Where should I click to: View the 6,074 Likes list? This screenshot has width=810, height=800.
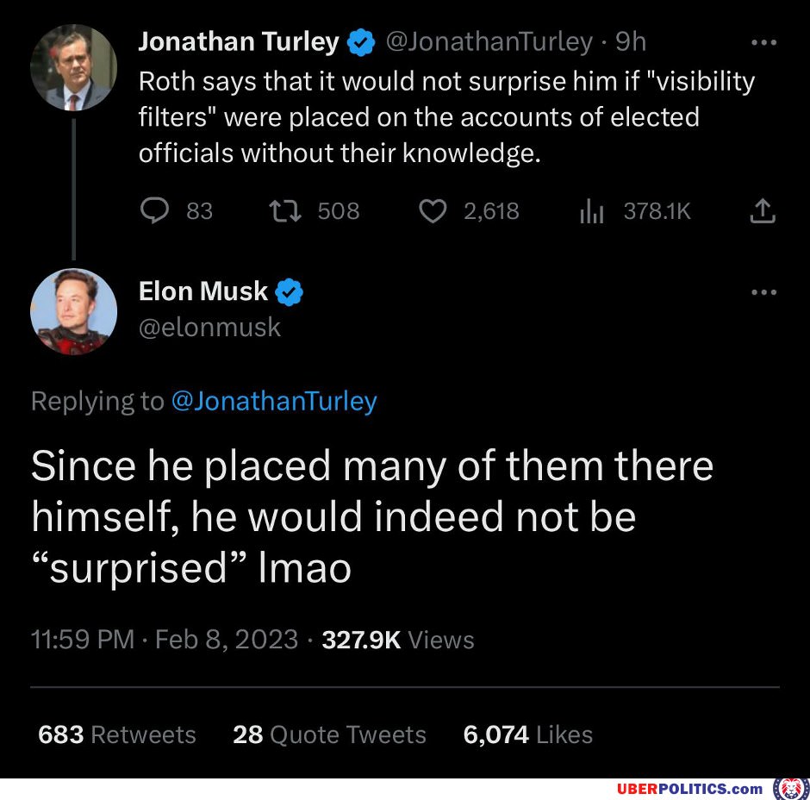[527, 734]
